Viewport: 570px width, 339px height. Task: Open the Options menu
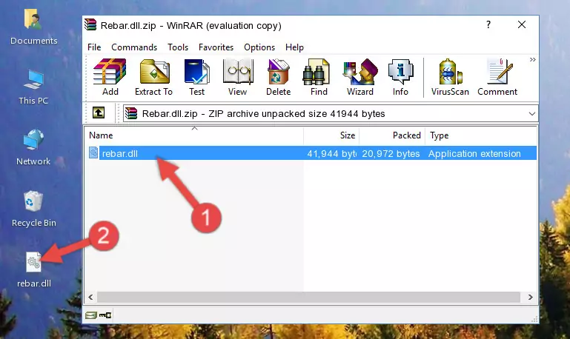pos(259,47)
